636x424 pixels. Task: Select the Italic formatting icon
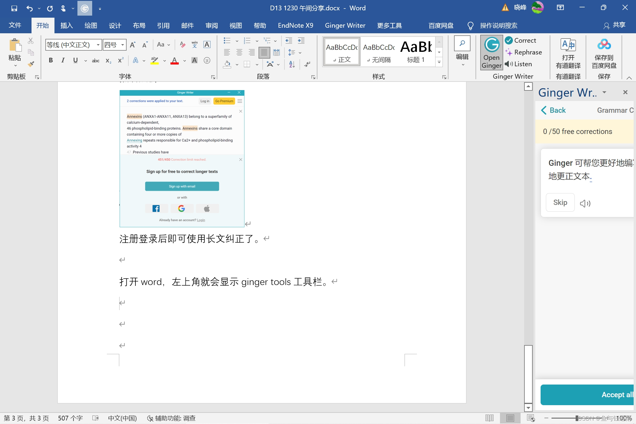[62, 60]
